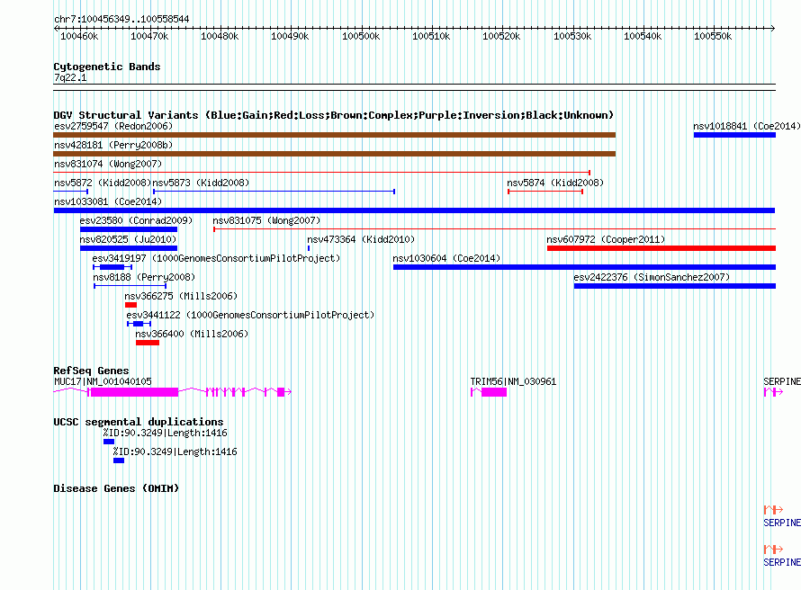Select esv3419197 1000 Genomes pilot variant
801x590 pixels.
pyautogui.click(x=112, y=267)
